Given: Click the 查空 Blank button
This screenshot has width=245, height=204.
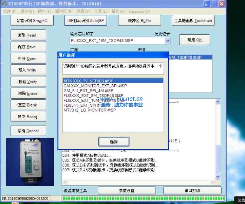Looking at the screenshot, I should tap(28, 105).
